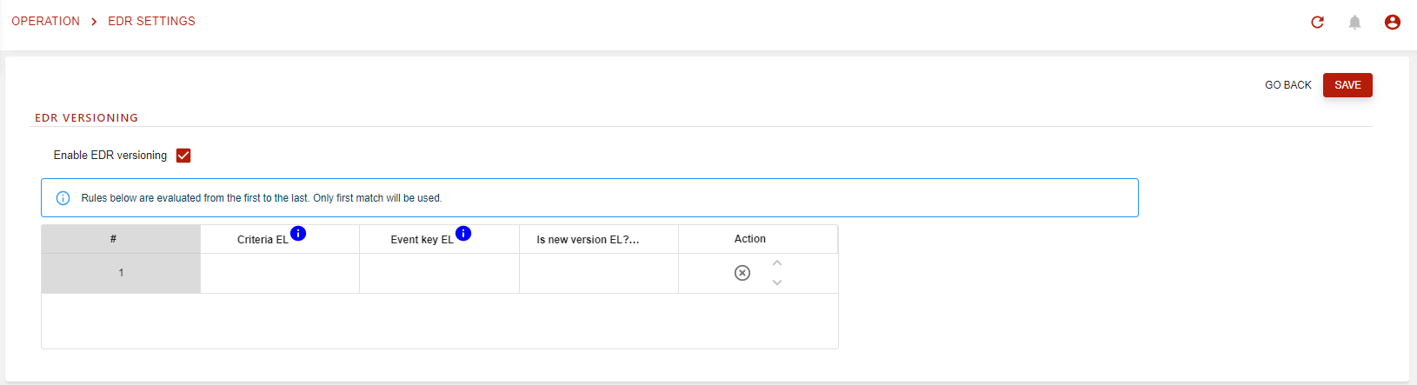Click the breadcrumb separator chevron
Viewport: 1417px width, 385px height.
tap(94, 22)
